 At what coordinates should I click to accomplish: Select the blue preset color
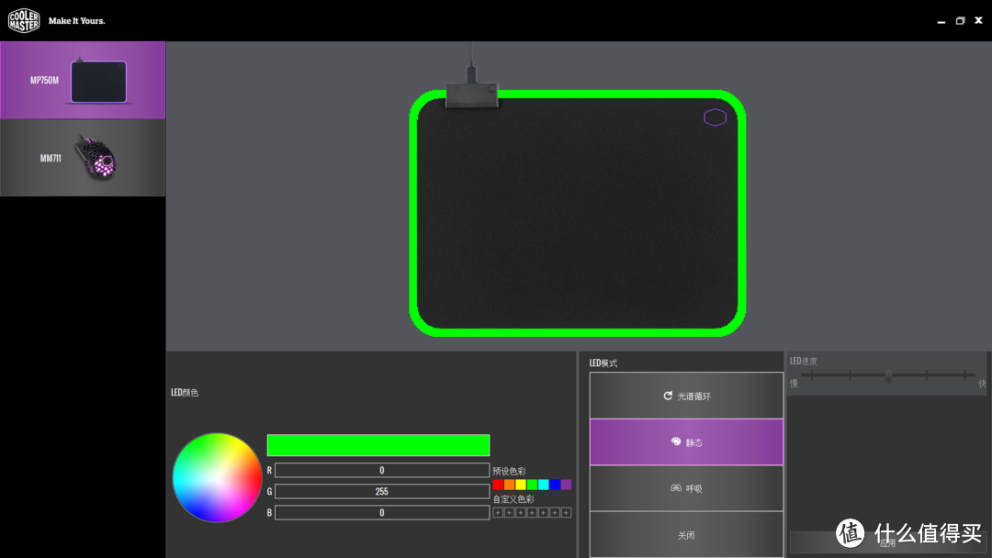555,485
